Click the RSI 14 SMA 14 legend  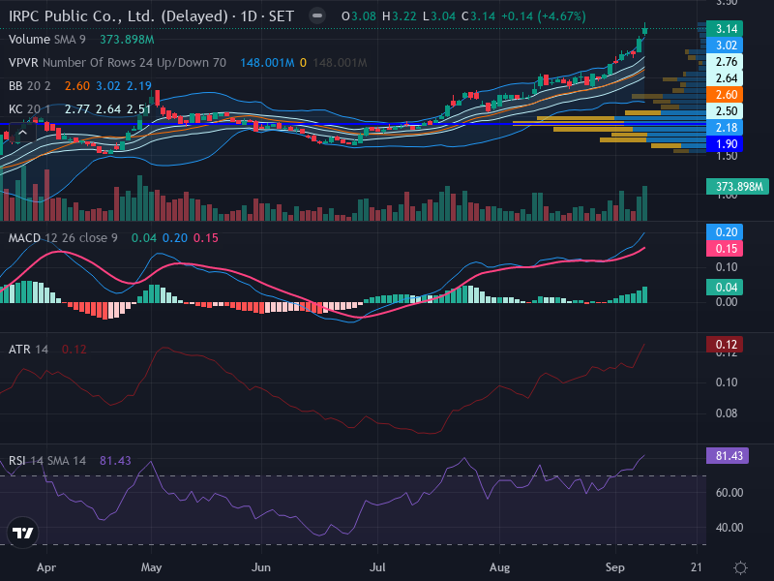pyautogui.click(x=47, y=461)
